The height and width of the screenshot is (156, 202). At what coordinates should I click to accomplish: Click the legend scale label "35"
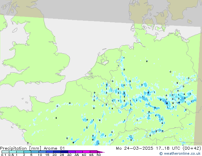click(76, 155)
